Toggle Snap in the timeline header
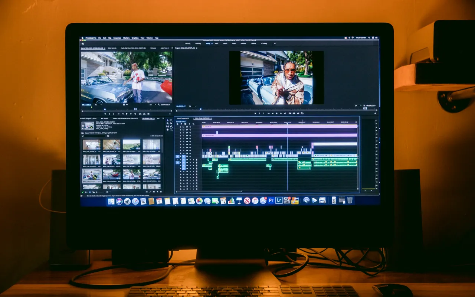The image size is (475, 297). point(181,124)
